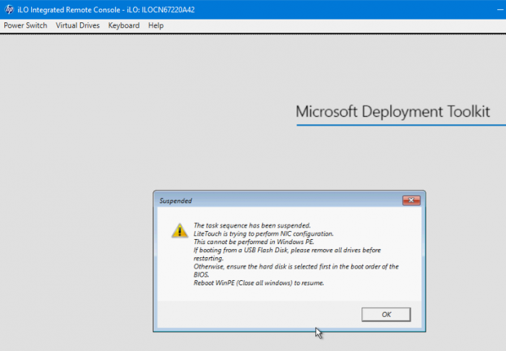Click OK in the Suspended dialog
This screenshot has width=506, height=351.
pos(386,314)
